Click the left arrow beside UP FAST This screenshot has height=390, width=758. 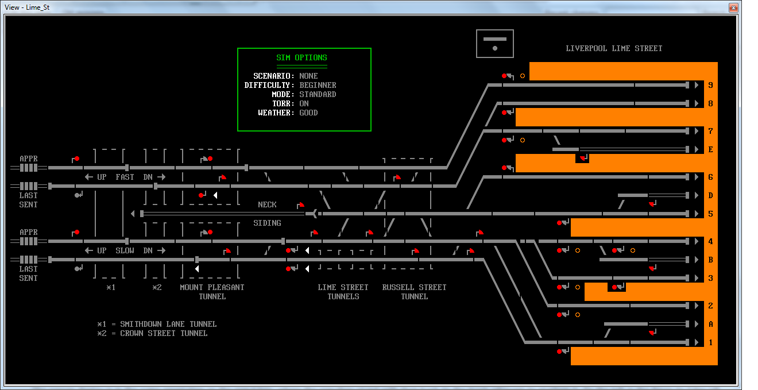point(88,177)
